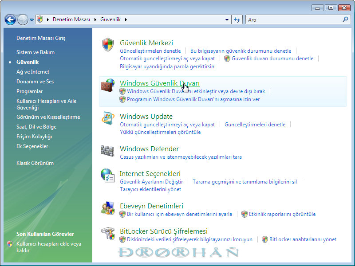This screenshot has width=355, height=266.
Task: Click the greyed Forward arrow button
Action: [x=23, y=20]
